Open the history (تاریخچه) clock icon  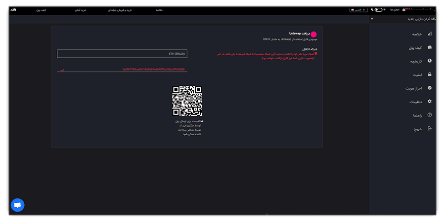[429, 61]
